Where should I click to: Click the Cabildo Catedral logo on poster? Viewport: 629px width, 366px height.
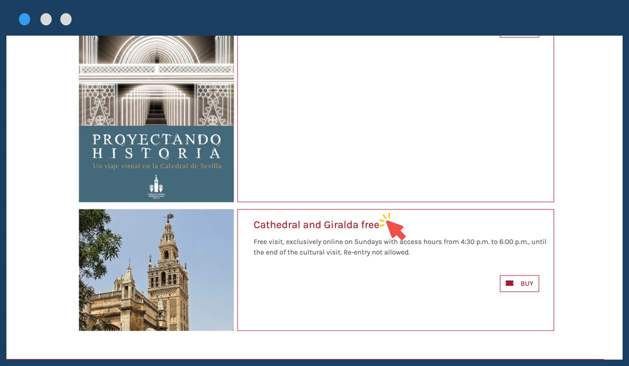coord(156,187)
